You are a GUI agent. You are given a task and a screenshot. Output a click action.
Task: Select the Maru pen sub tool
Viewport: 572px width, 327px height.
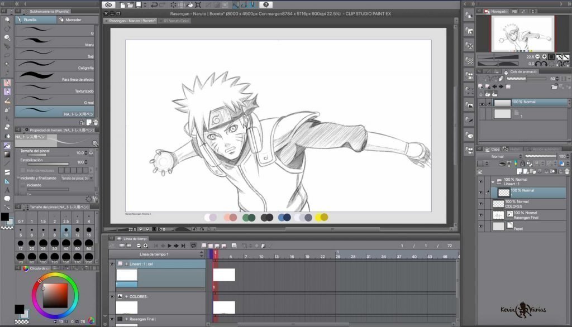(55, 42)
